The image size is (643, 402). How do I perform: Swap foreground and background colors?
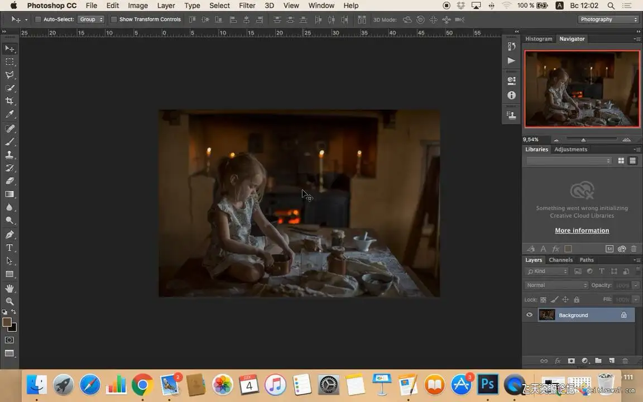(x=13, y=312)
